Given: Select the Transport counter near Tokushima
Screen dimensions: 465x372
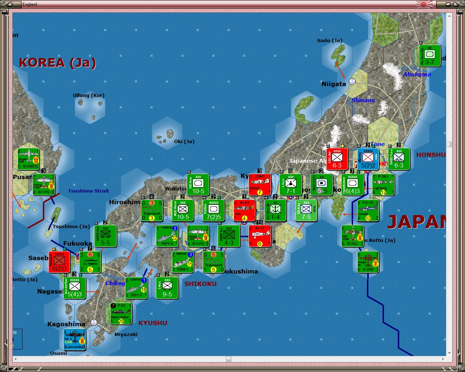Looking at the screenshot, I should [x=214, y=262].
